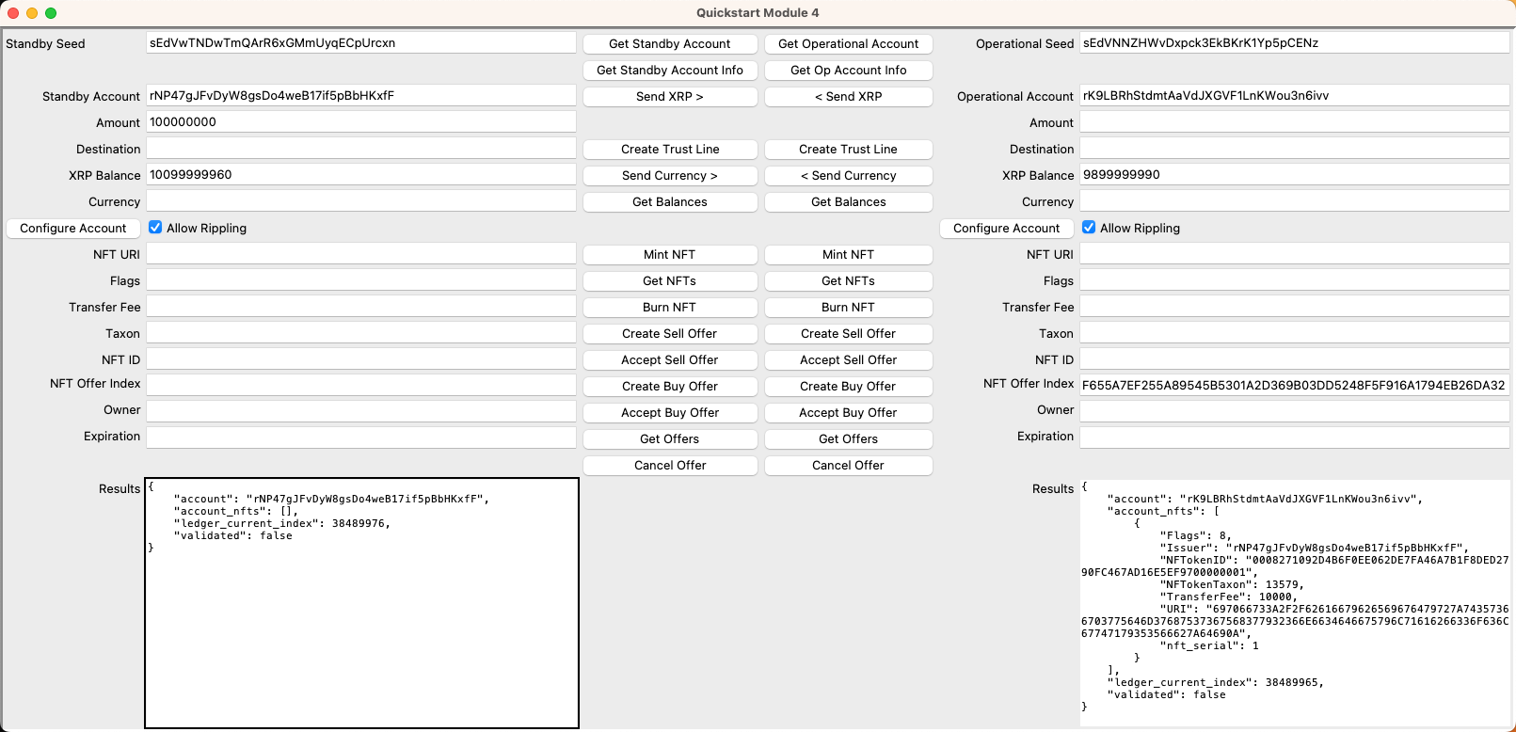
Task: Click Get Op Account Info
Action: click(x=848, y=71)
